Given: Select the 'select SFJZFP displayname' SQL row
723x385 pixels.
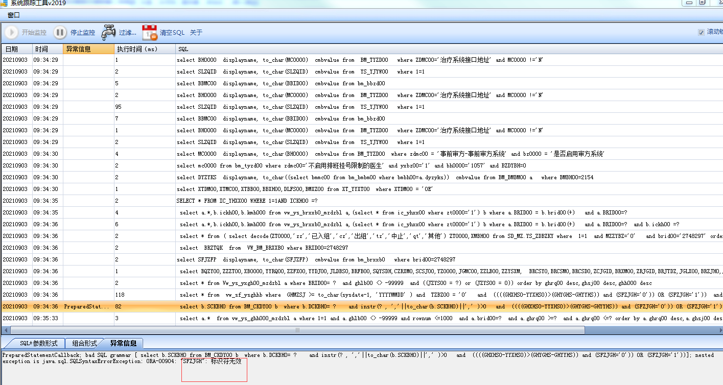Looking at the screenshot, I should point(362,259).
